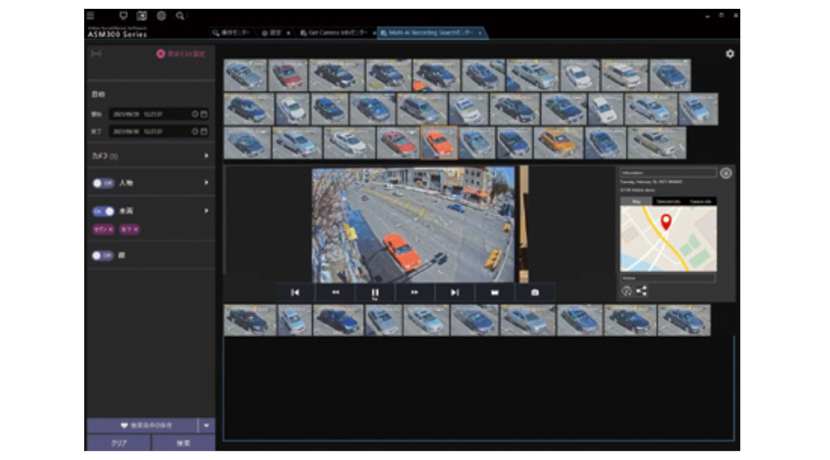Jump to previous recording in player

pyautogui.click(x=295, y=292)
